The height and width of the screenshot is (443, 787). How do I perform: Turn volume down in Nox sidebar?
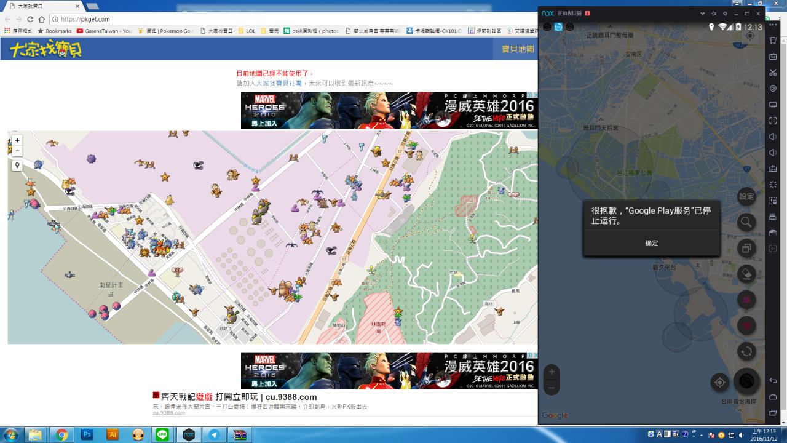click(x=773, y=153)
